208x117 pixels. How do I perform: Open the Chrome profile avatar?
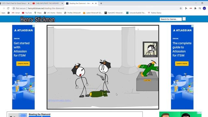tap(204, 8)
